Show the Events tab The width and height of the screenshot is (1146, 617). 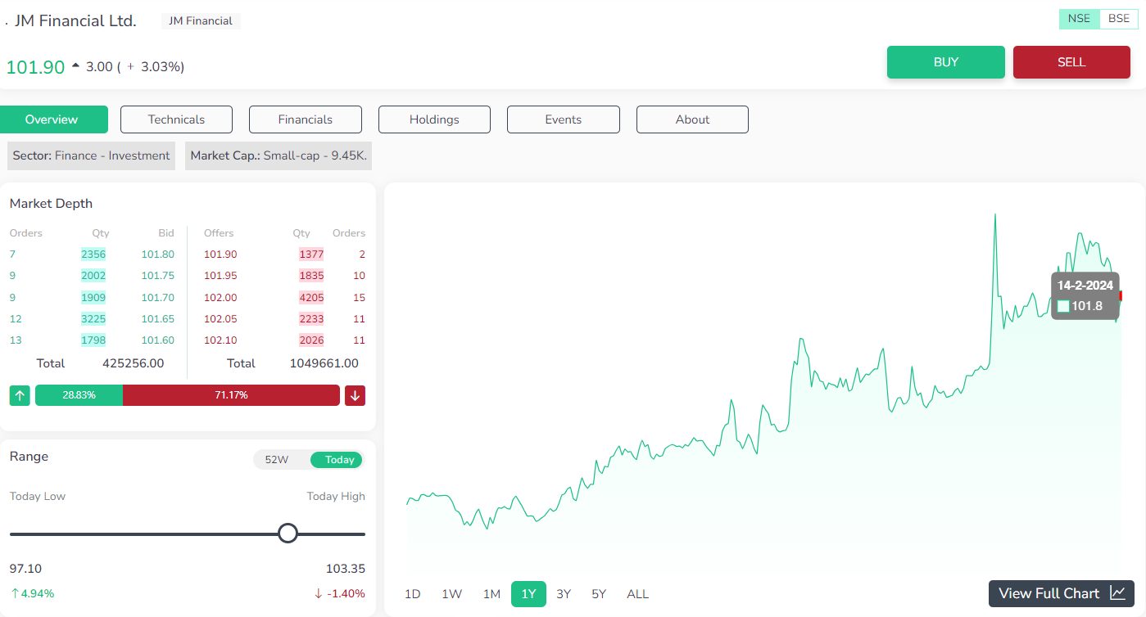click(564, 119)
